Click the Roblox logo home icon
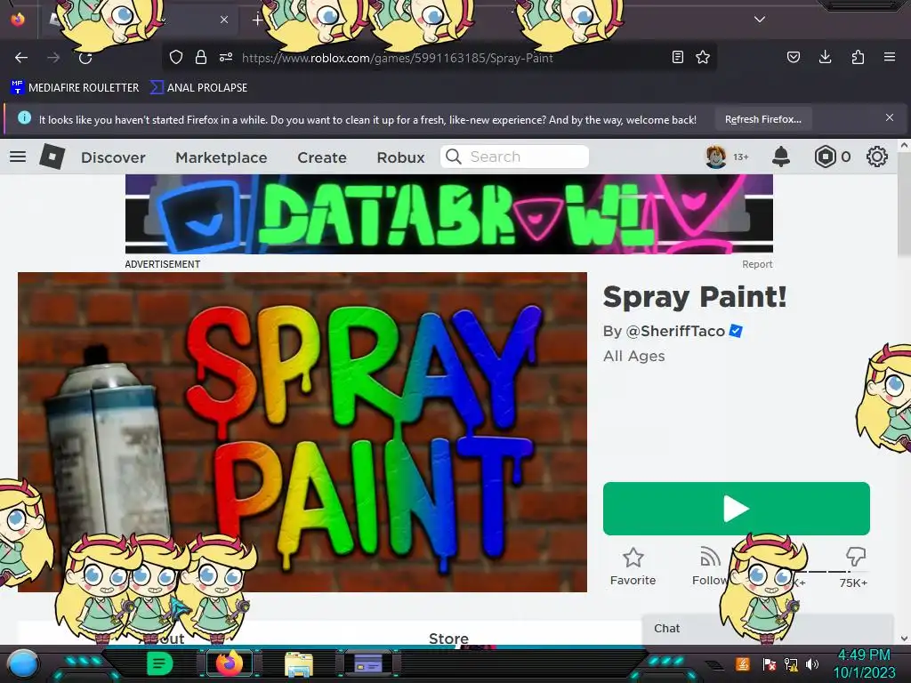The image size is (911, 683). [52, 157]
